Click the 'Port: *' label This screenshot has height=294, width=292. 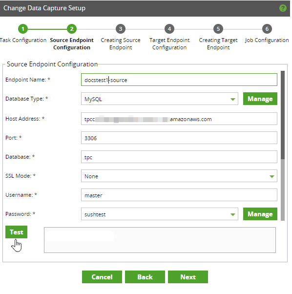click(14, 138)
